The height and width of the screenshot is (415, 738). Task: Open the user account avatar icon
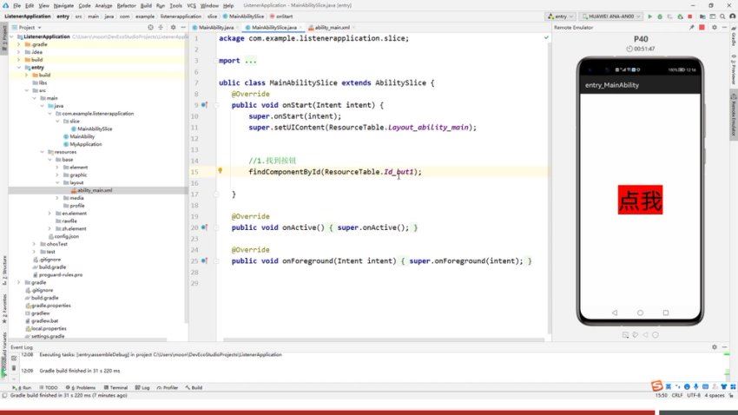coord(732,16)
